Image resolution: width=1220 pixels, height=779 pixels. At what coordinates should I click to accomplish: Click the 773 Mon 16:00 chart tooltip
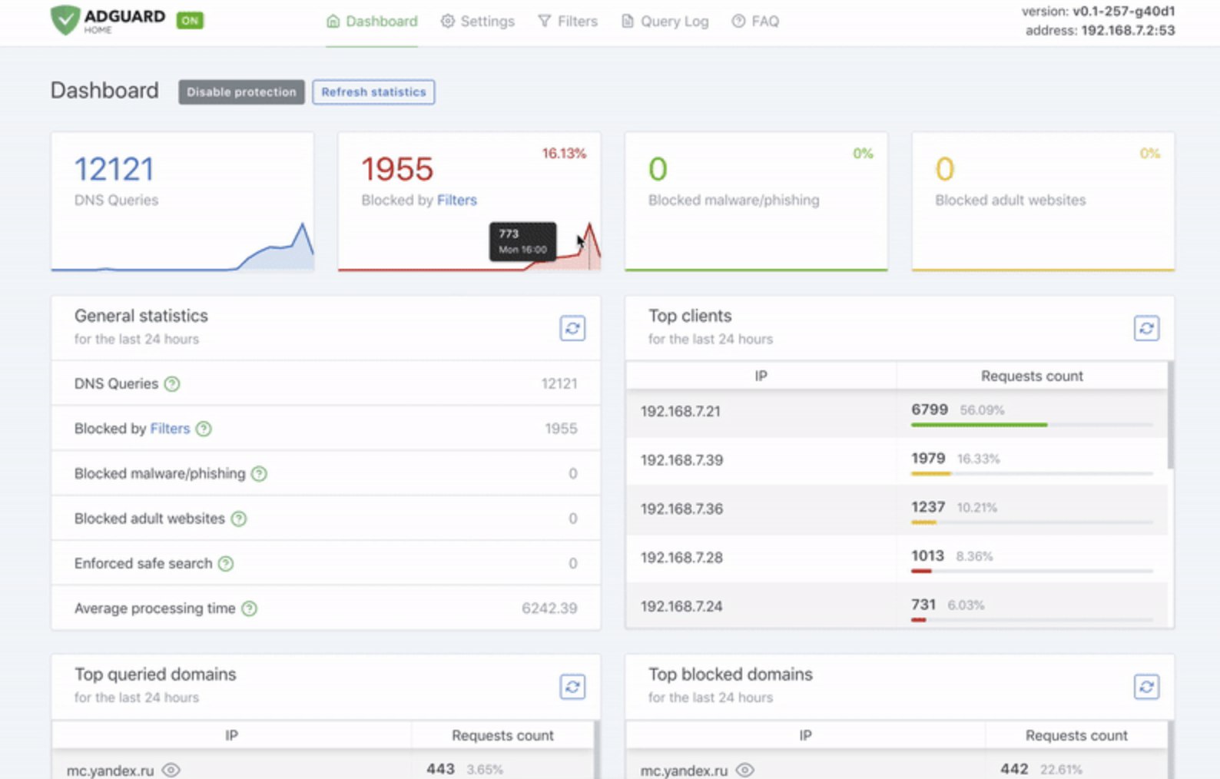522,241
